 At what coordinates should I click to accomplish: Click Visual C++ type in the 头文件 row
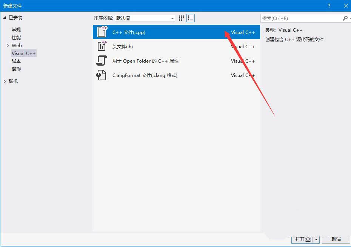click(243, 46)
